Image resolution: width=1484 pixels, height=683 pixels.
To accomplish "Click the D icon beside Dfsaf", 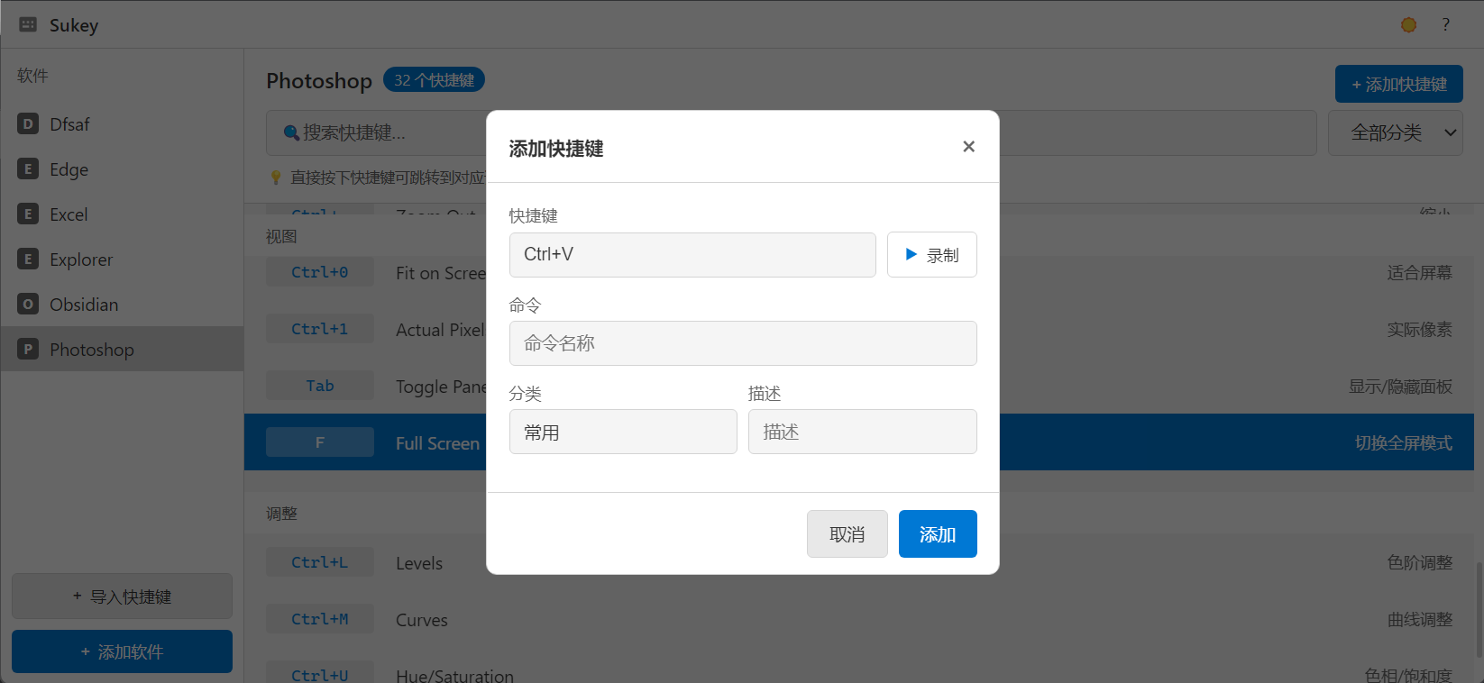I will (x=28, y=123).
